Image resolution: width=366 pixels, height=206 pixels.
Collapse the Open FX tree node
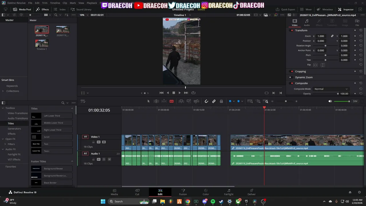coord(3,139)
